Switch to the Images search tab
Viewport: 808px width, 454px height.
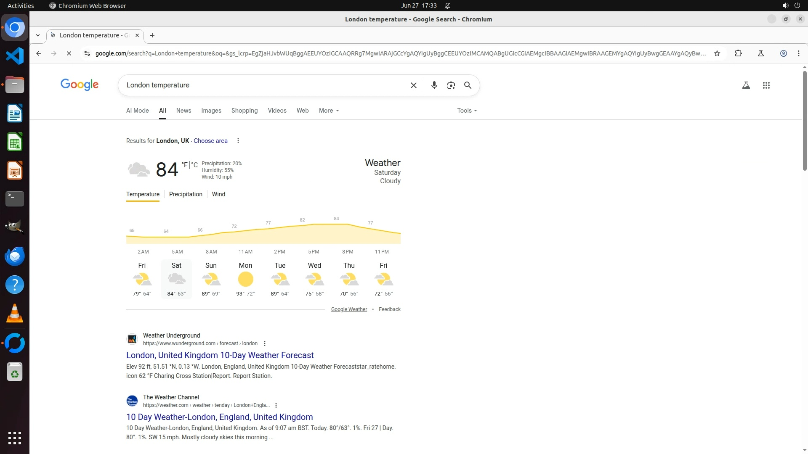pos(211,111)
